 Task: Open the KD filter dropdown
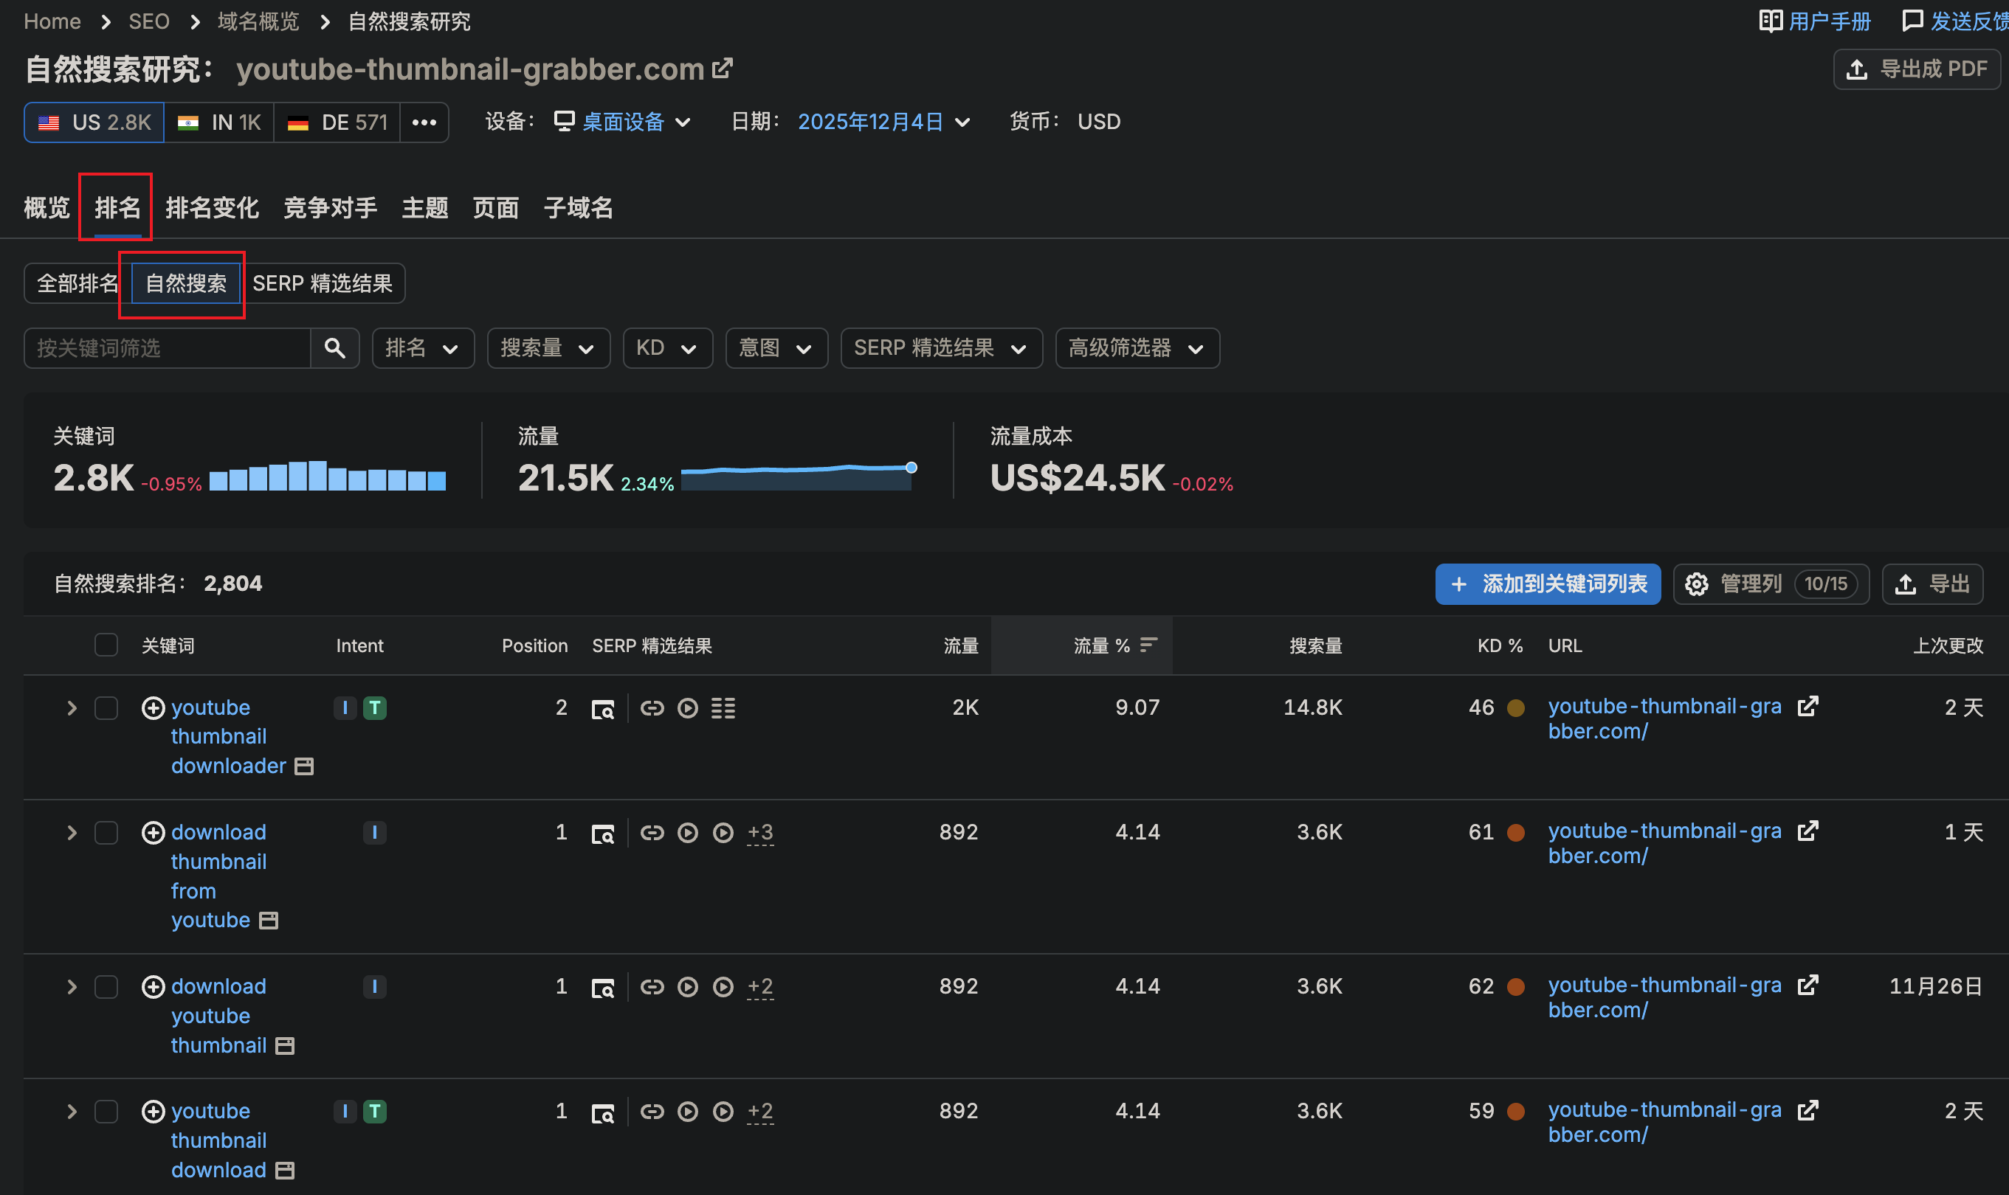667,348
